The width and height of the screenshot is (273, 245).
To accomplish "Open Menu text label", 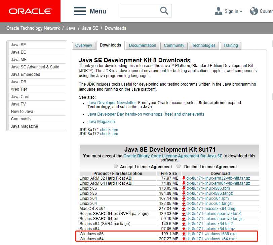I will pos(98,11).
